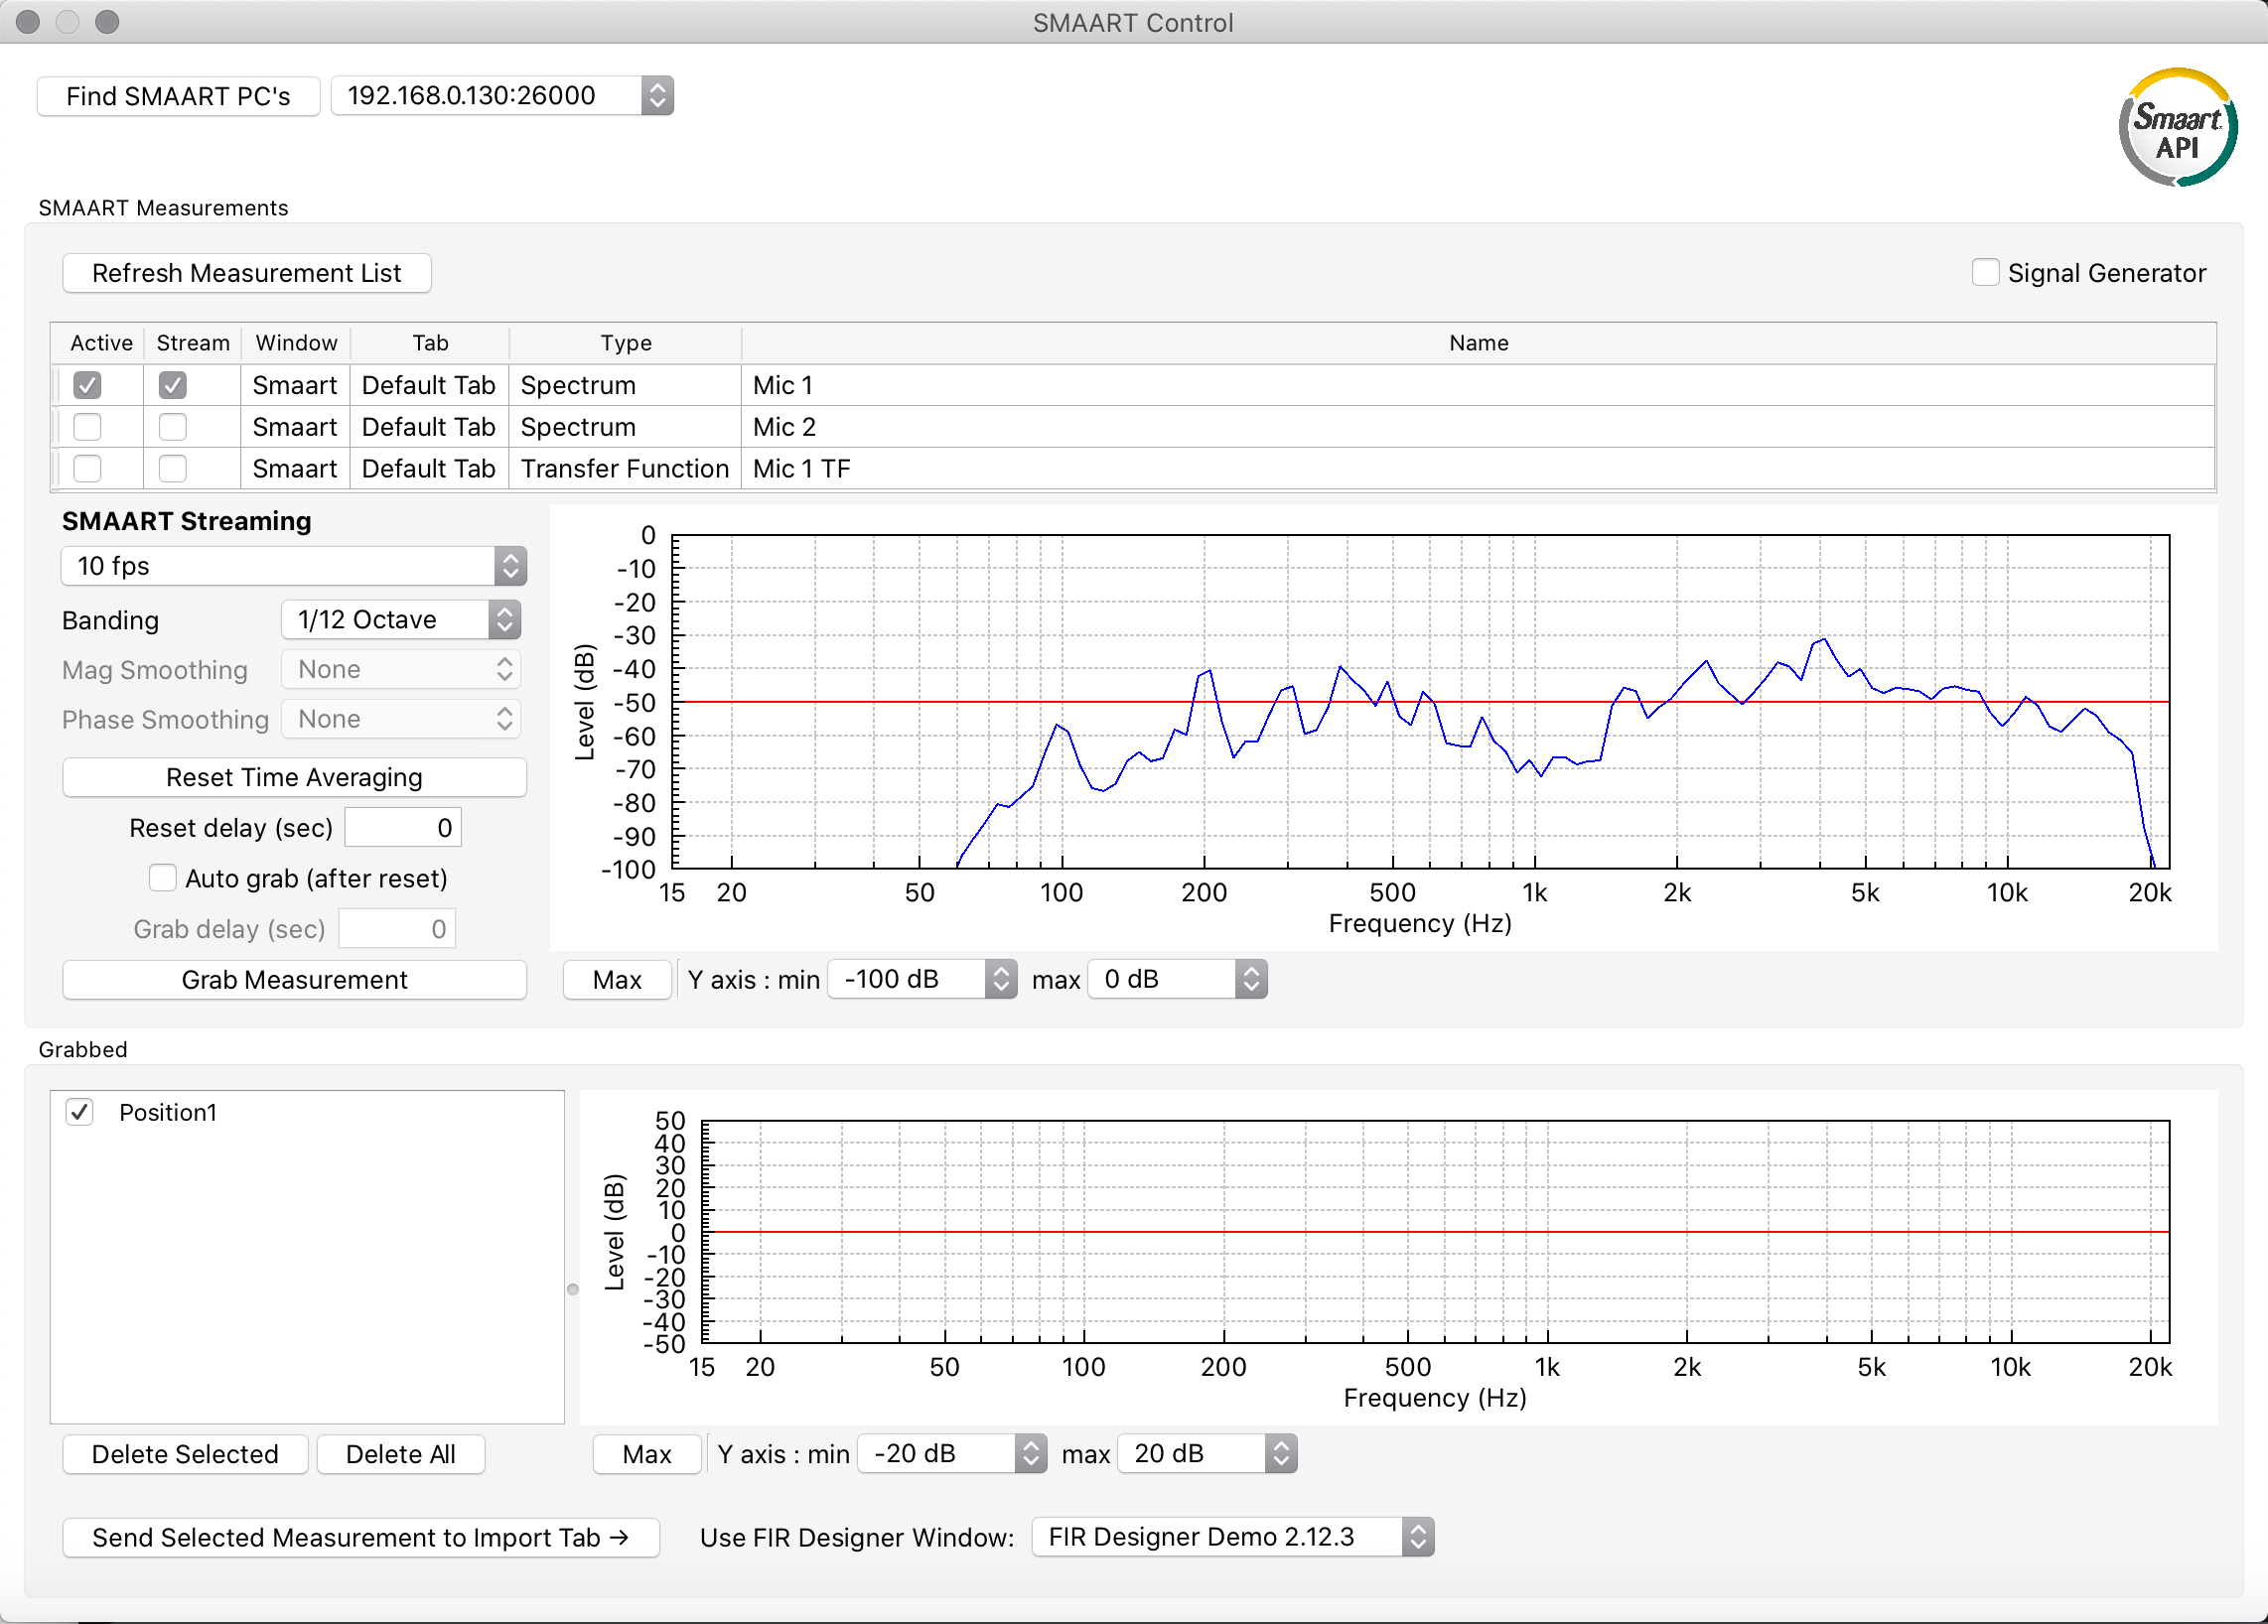The width and height of the screenshot is (2268, 1624).
Task: Click the splitter handle beside grabbed list
Action: (573, 1289)
